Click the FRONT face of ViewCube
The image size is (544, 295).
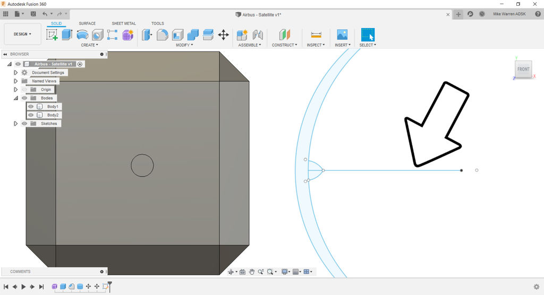(x=523, y=69)
